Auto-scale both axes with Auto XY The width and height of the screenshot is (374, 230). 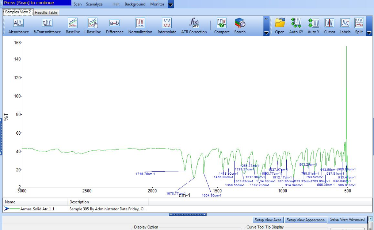click(296, 26)
